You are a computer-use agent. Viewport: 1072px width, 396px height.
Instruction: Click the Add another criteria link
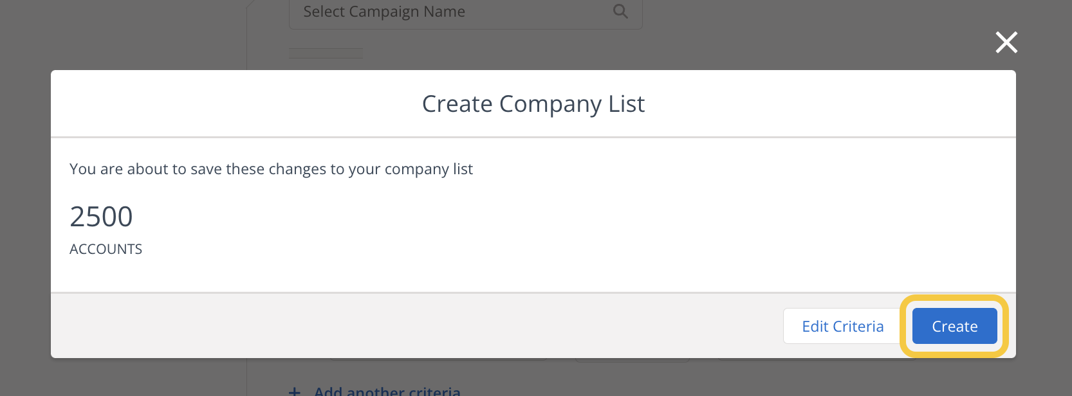point(387,390)
